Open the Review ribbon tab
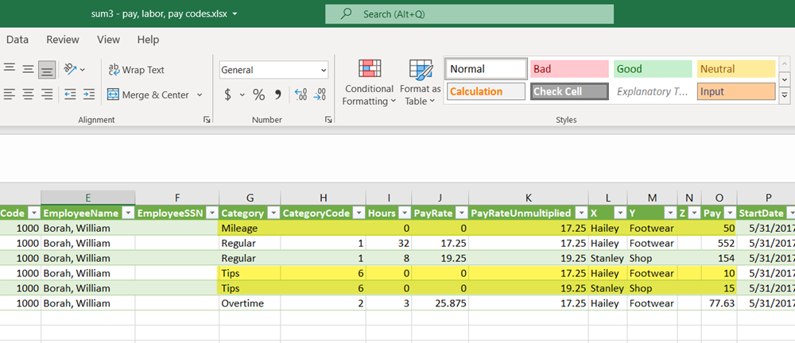 coord(63,40)
